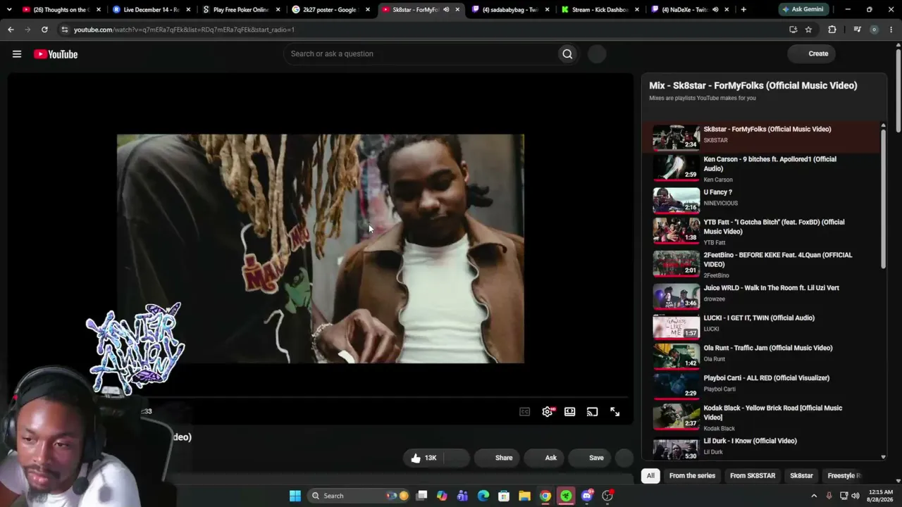
Task: Click the search magnifier button on YouTube
Action: click(x=567, y=54)
